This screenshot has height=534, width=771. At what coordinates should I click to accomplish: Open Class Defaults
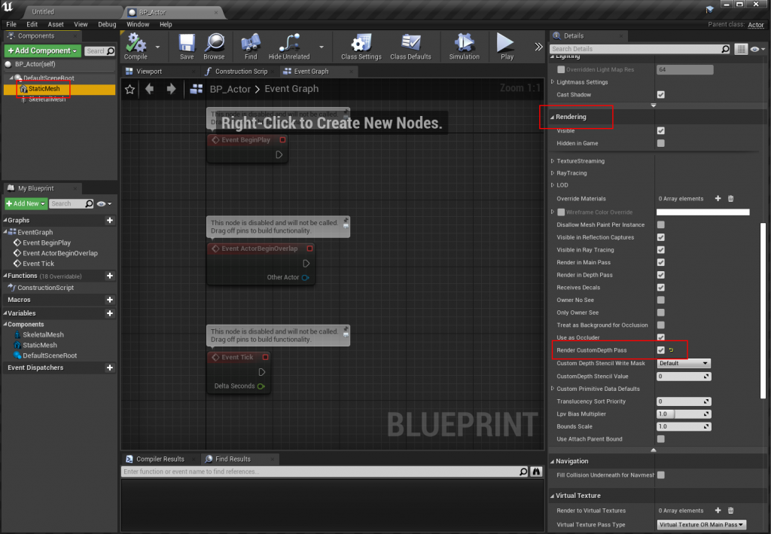410,47
